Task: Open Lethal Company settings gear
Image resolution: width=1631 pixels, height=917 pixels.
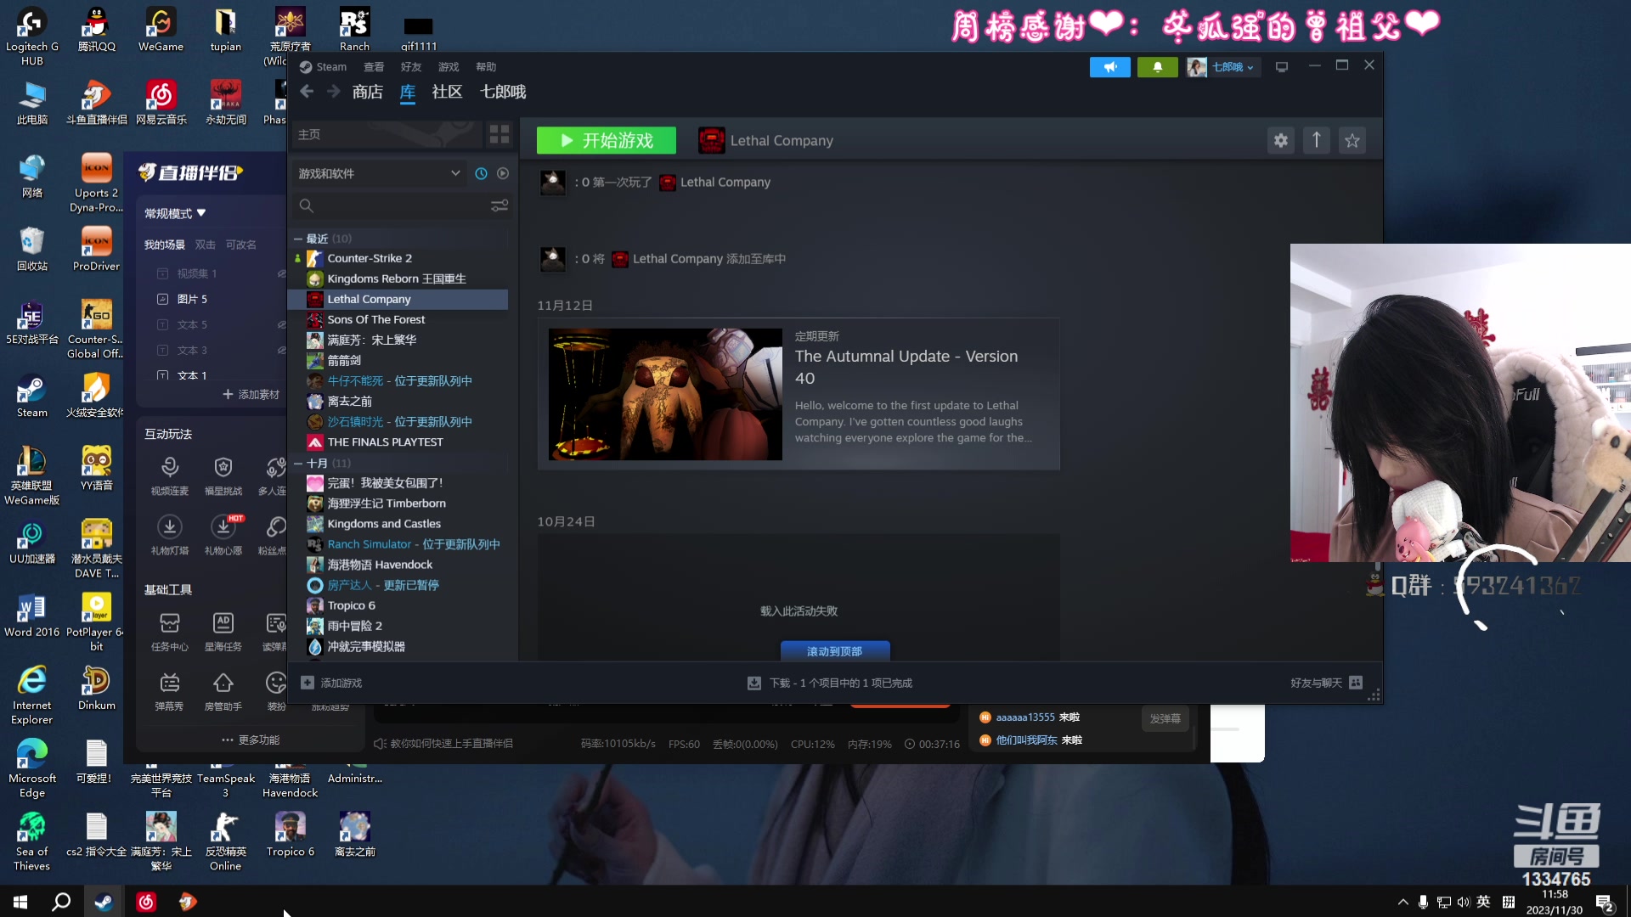Action: (x=1281, y=141)
